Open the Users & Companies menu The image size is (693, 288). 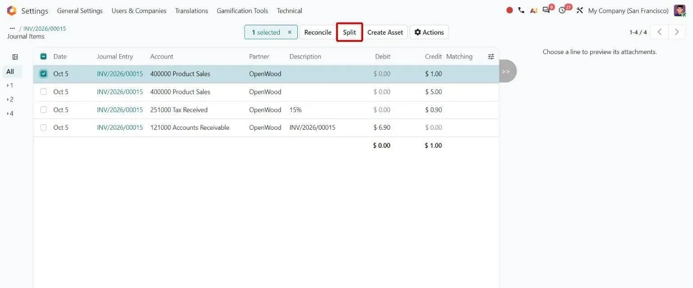(139, 11)
